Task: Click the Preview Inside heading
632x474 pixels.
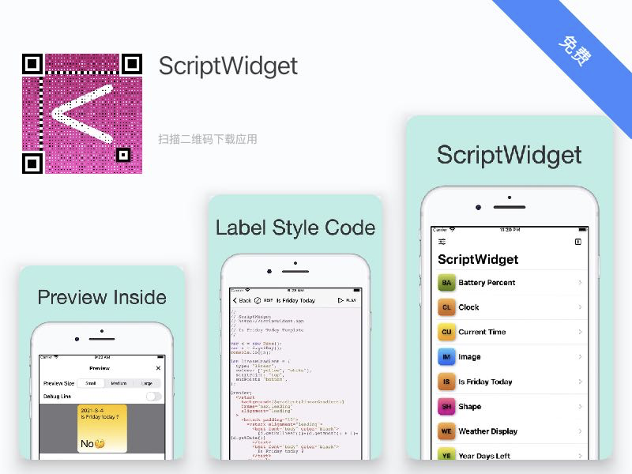Action: [102, 297]
